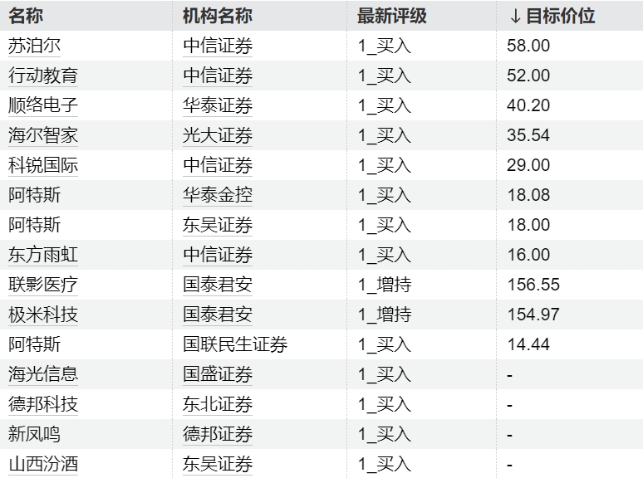This screenshot has height=478, width=643.
Task: Open the 联影医疗 stock link
Action: click(x=43, y=285)
